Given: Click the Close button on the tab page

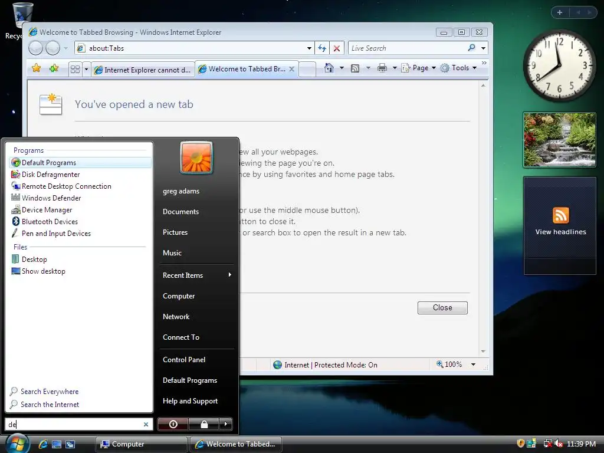Looking at the screenshot, I should coord(442,307).
